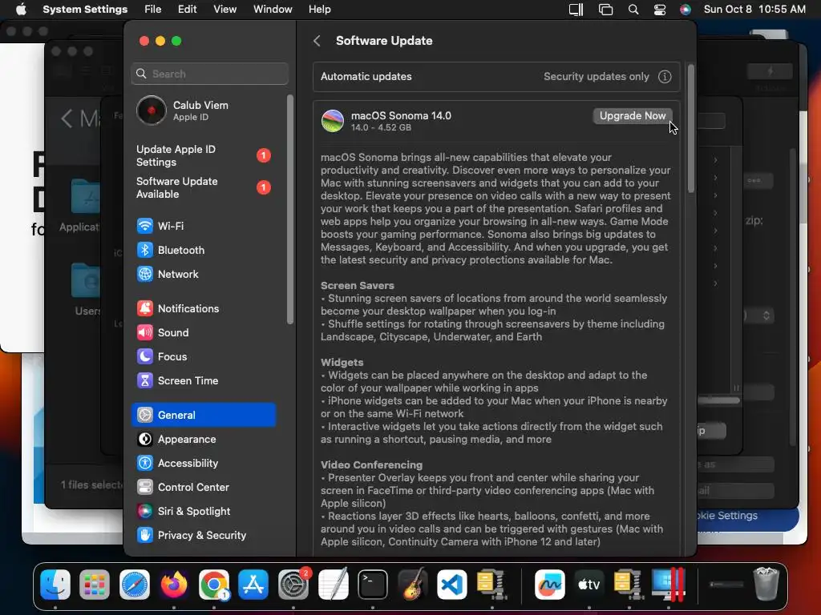Go back with the chevron arrow
This screenshot has height=615, width=821.
point(317,41)
